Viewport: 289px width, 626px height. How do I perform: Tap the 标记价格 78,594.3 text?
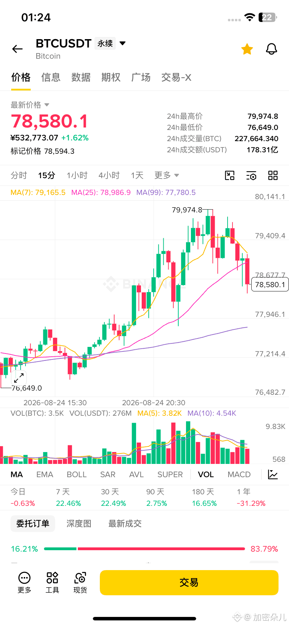[x=43, y=151]
